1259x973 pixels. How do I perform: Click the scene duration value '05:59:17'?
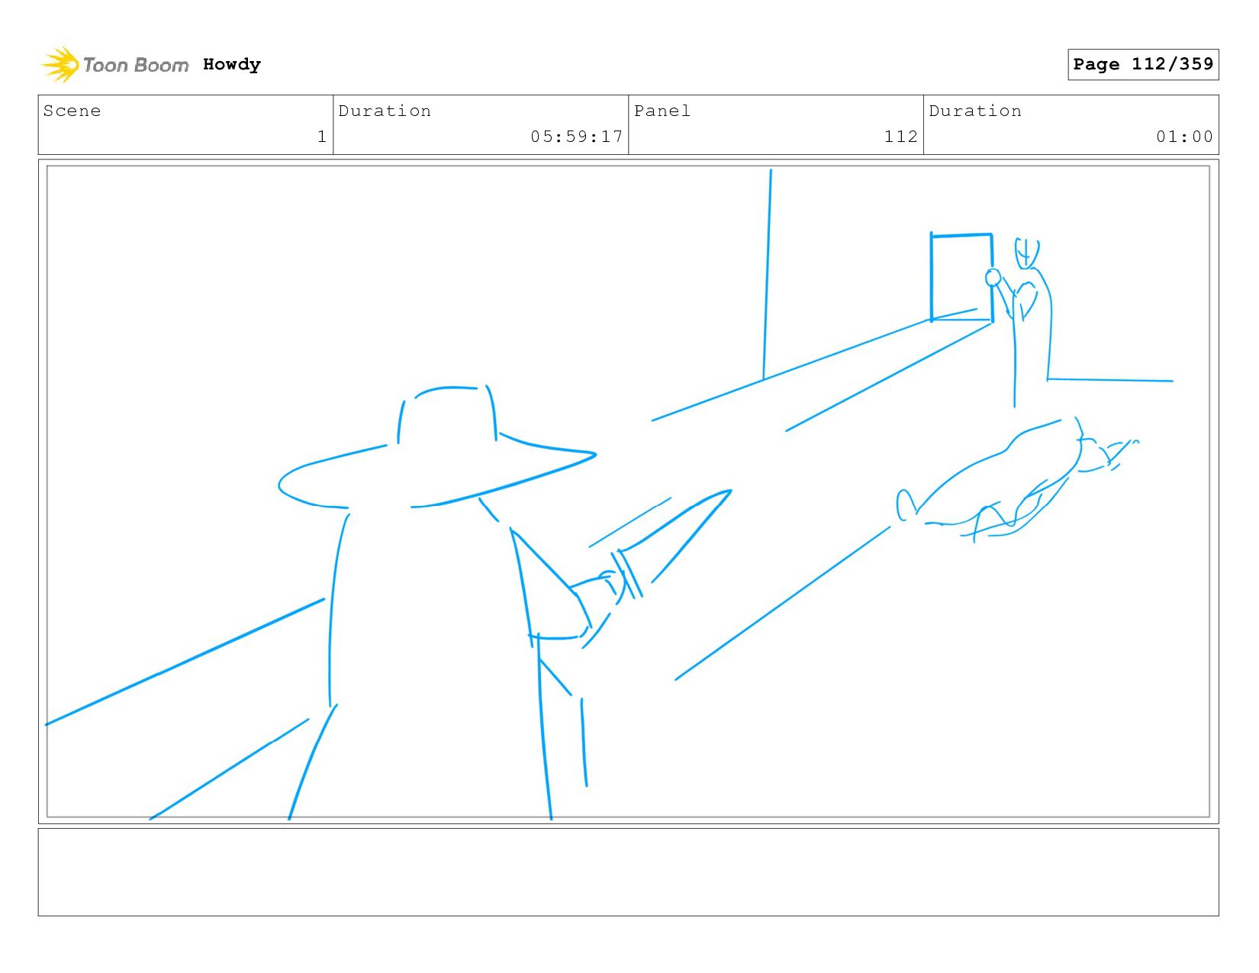pos(577,137)
